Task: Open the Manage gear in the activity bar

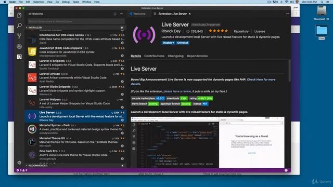Action: (19, 163)
